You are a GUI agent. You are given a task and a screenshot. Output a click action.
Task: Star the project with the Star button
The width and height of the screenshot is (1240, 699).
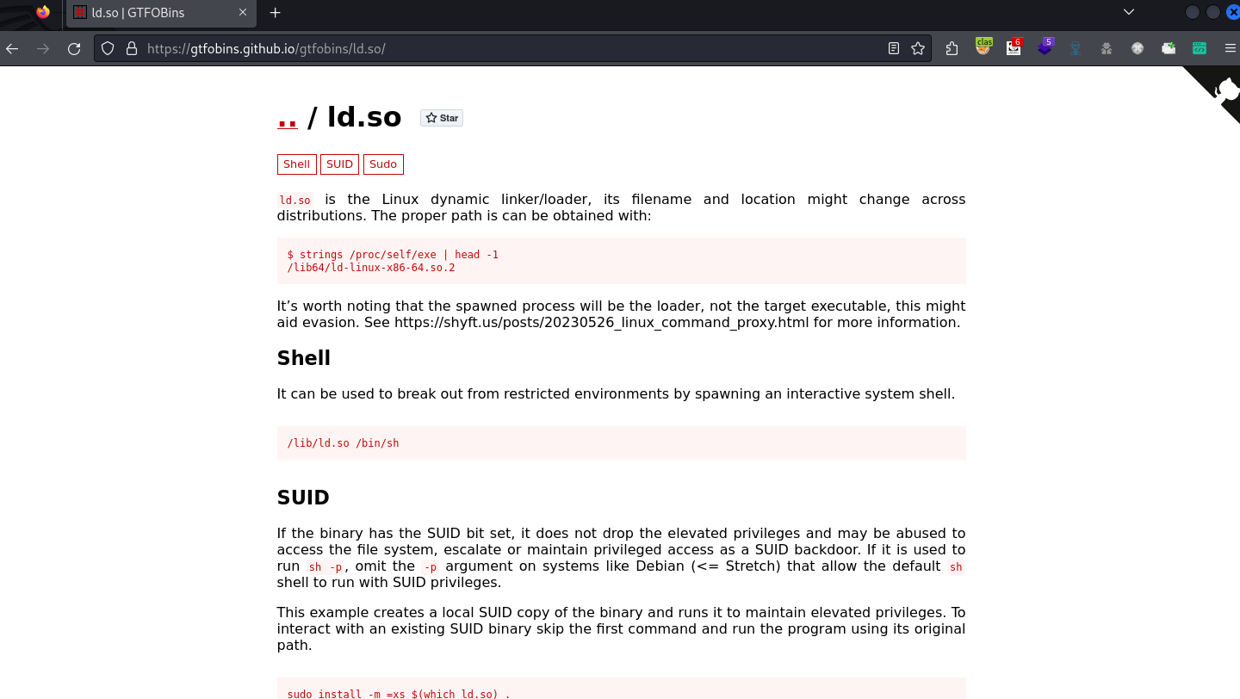coord(442,118)
